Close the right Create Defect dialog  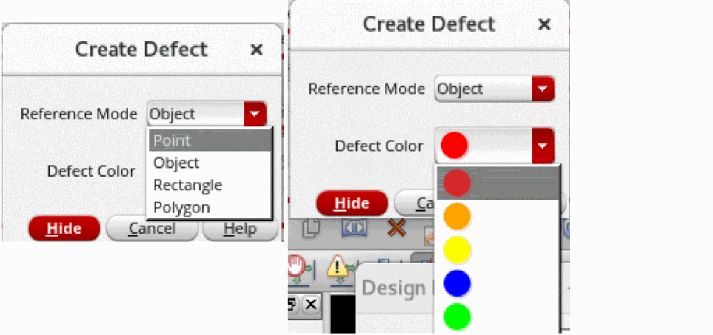click(544, 24)
